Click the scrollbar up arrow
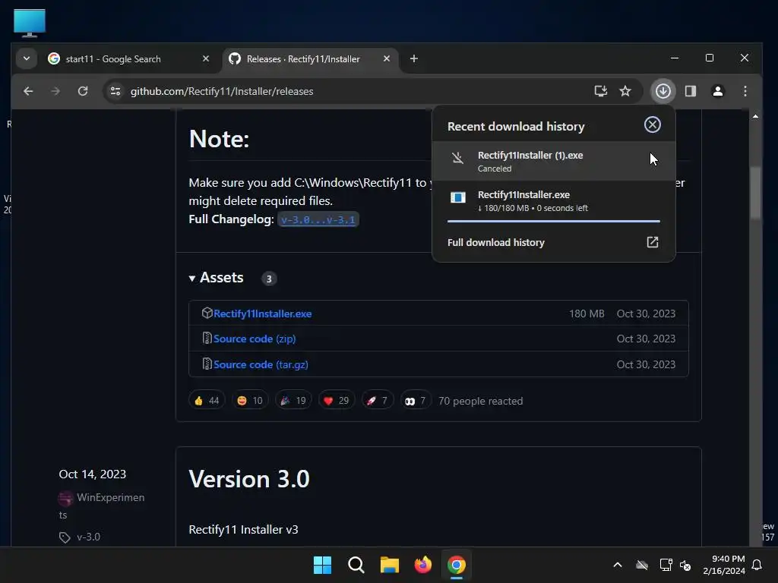The image size is (778, 583). pos(755,116)
